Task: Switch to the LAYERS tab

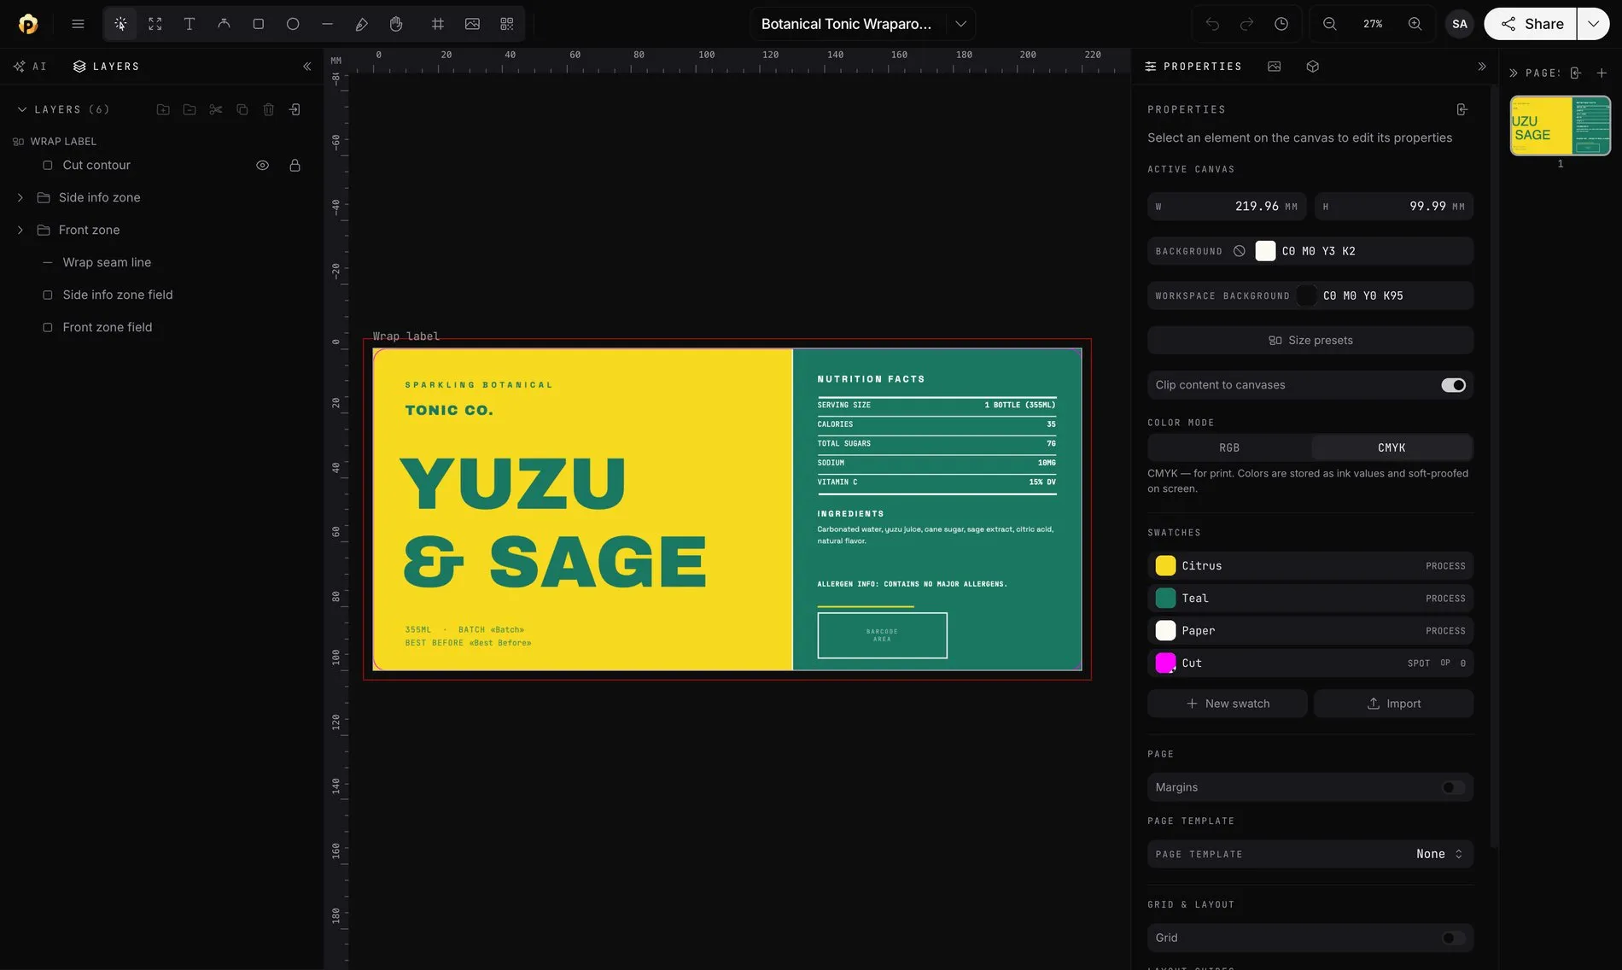Action: click(106, 67)
